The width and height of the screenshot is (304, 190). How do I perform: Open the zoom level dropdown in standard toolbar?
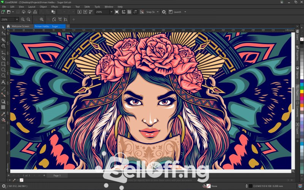coord(111,12)
